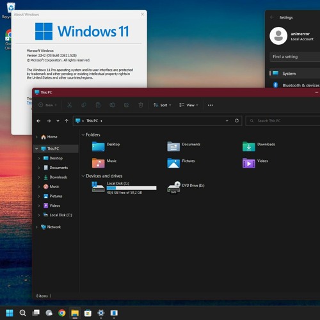The height and width of the screenshot is (320, 320).
Task: Collapse the Devices and drives section
Action: [x=83, y=176]
